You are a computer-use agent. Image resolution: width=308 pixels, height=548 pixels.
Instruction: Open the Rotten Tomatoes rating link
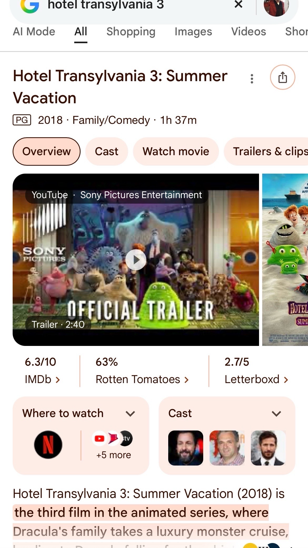[142, 371]
